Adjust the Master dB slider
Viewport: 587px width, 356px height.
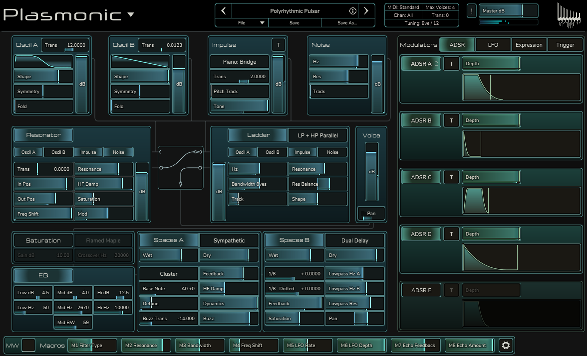click(x=508, y=11)
